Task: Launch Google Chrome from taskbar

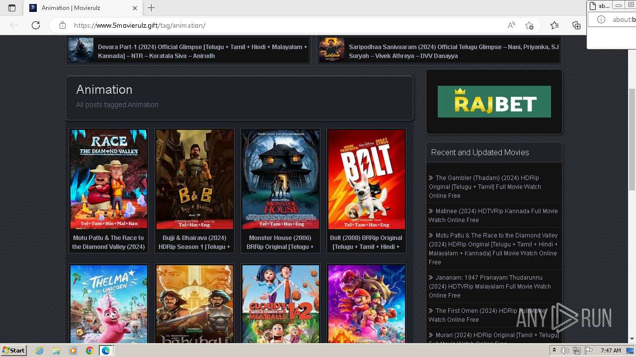Action: tap(89, 351)
